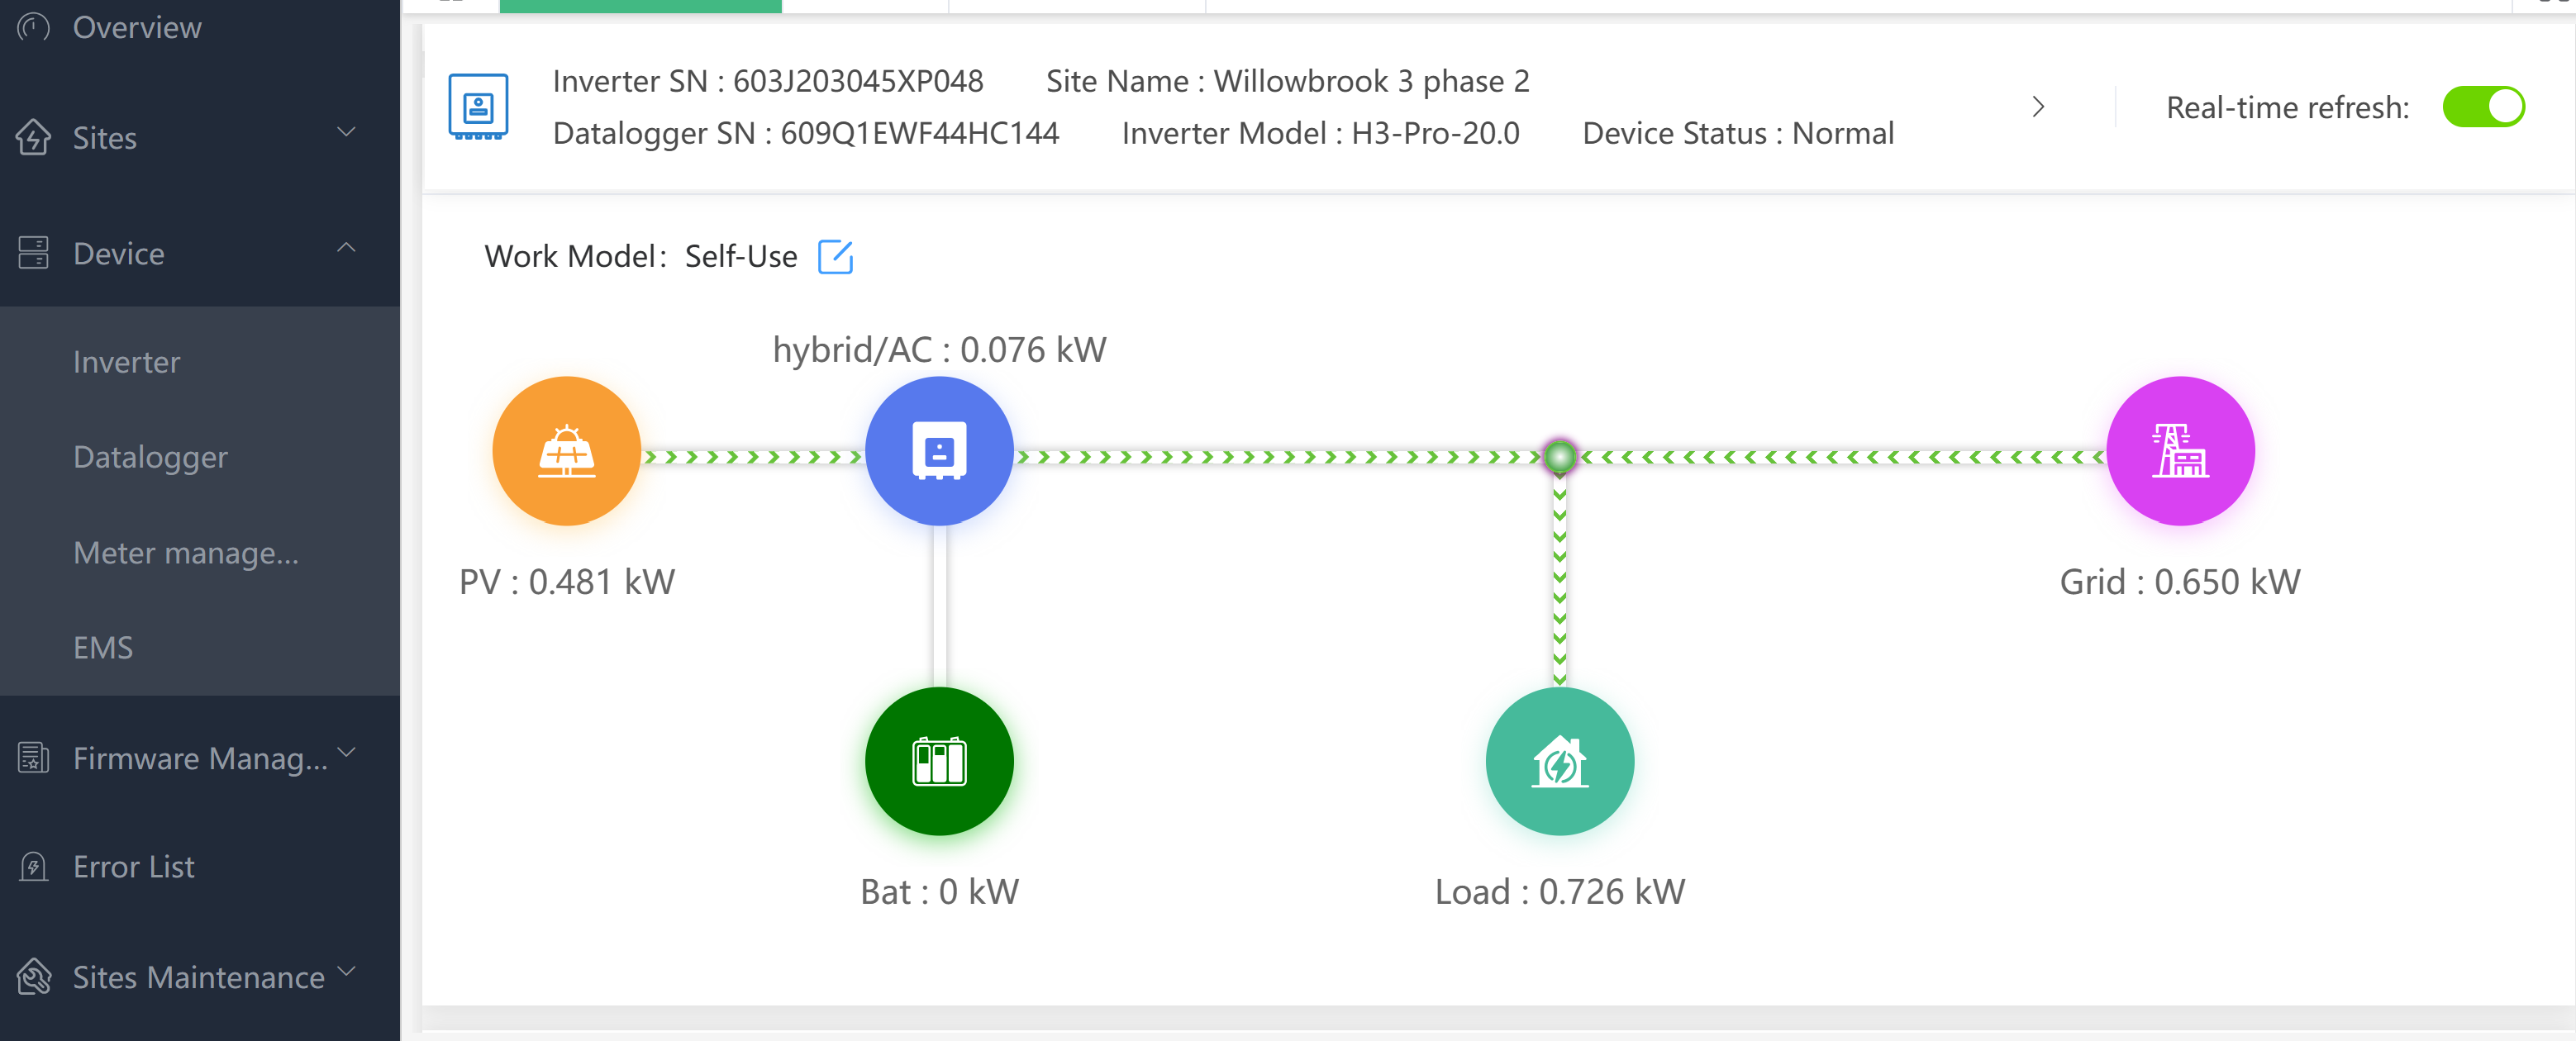This screenshot has width=2576, height=1041.
Task: Expand the Sites menu chevron
Action: point(346,132)
